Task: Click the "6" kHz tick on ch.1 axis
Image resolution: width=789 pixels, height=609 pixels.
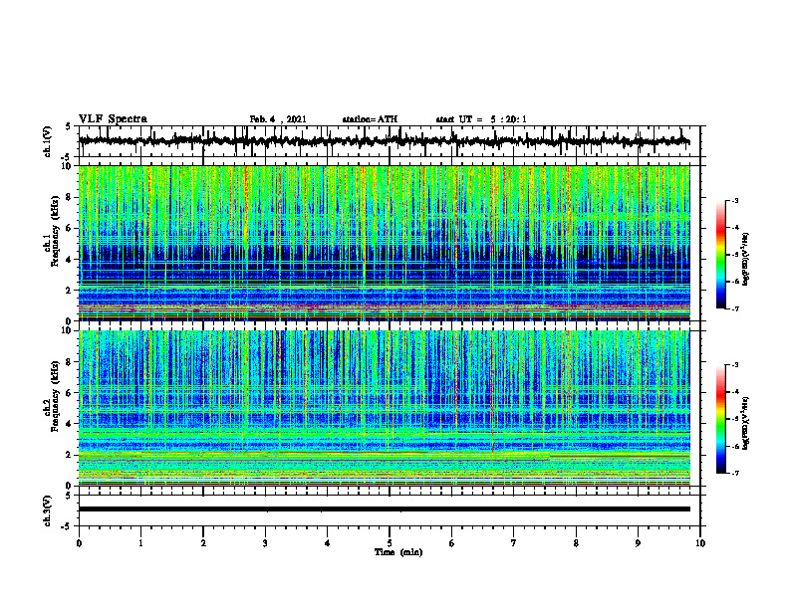Action: pyautogui.click(x=69, y=228)
